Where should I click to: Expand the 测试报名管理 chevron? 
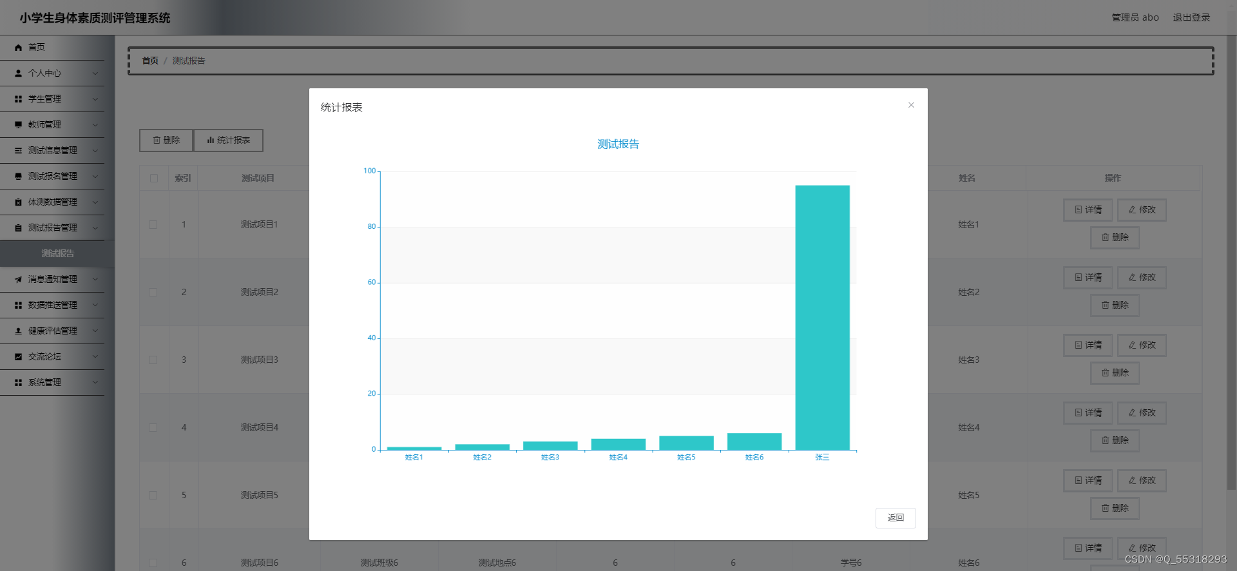[x=95, y=177]
